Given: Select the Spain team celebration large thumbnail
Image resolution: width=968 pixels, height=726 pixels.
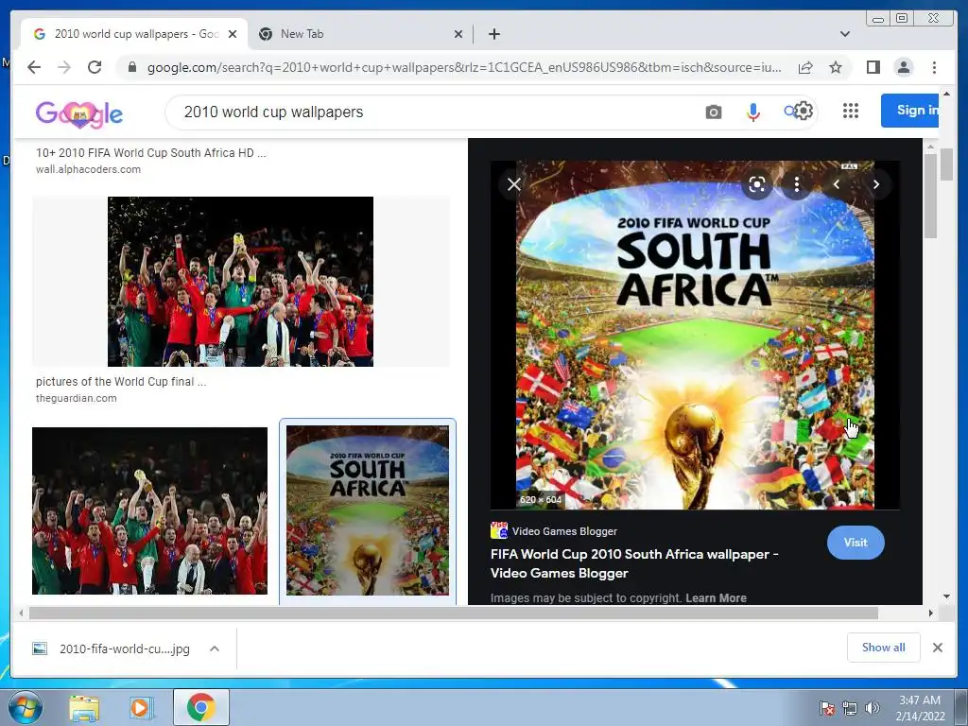Looking at the screenshot, I should (x=241, y=282).
